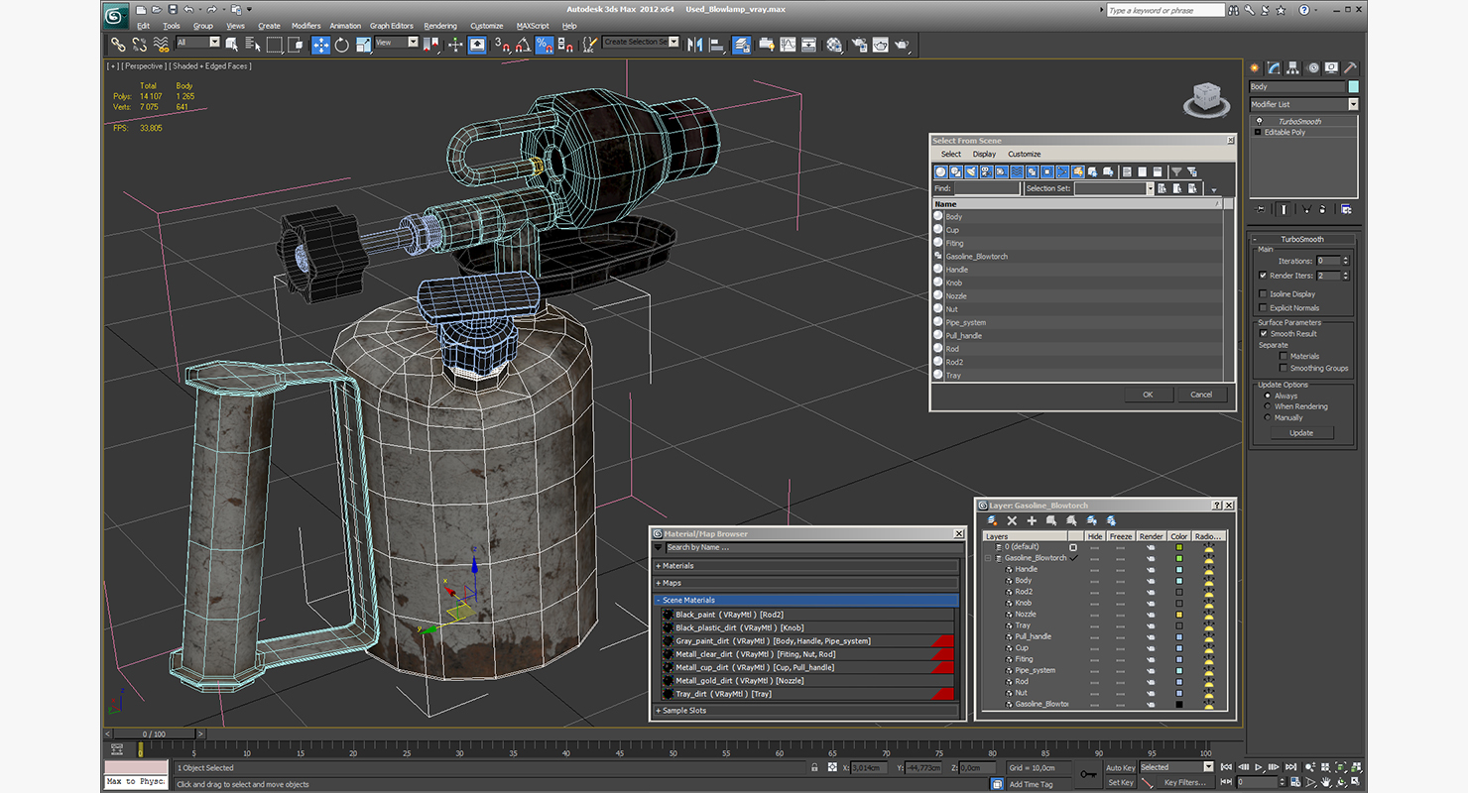Open the Rendering menu
The image size is (1468, 793).
coord(440,26)
